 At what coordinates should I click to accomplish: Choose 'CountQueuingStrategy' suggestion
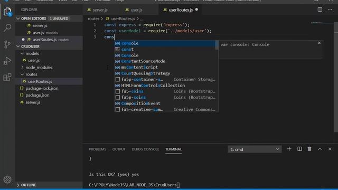[165, 73]
